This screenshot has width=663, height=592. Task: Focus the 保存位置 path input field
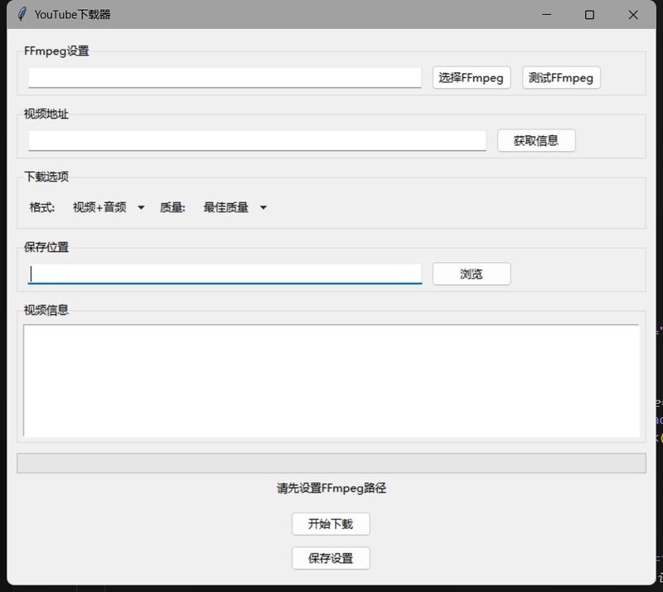pyautogui.click(x=225, y=274)
